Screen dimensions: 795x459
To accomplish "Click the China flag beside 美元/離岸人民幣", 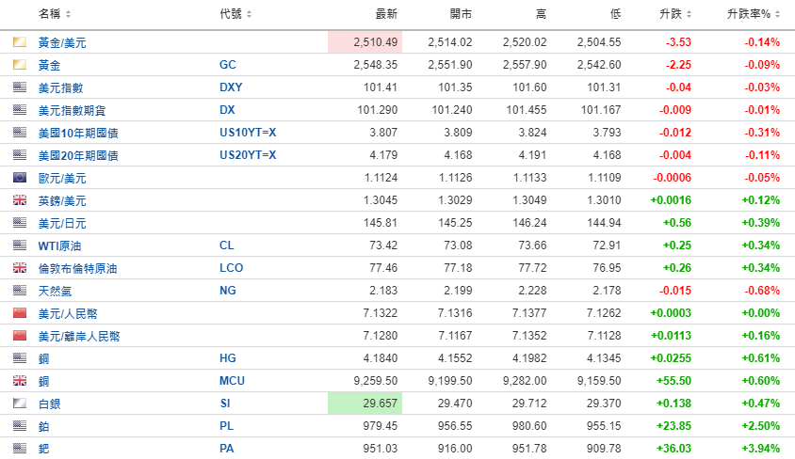I will click(20, 336).
